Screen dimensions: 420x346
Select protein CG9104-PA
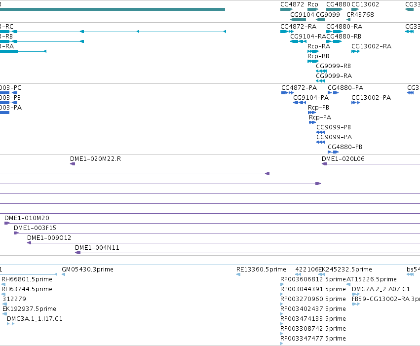(x=311, y=97)
